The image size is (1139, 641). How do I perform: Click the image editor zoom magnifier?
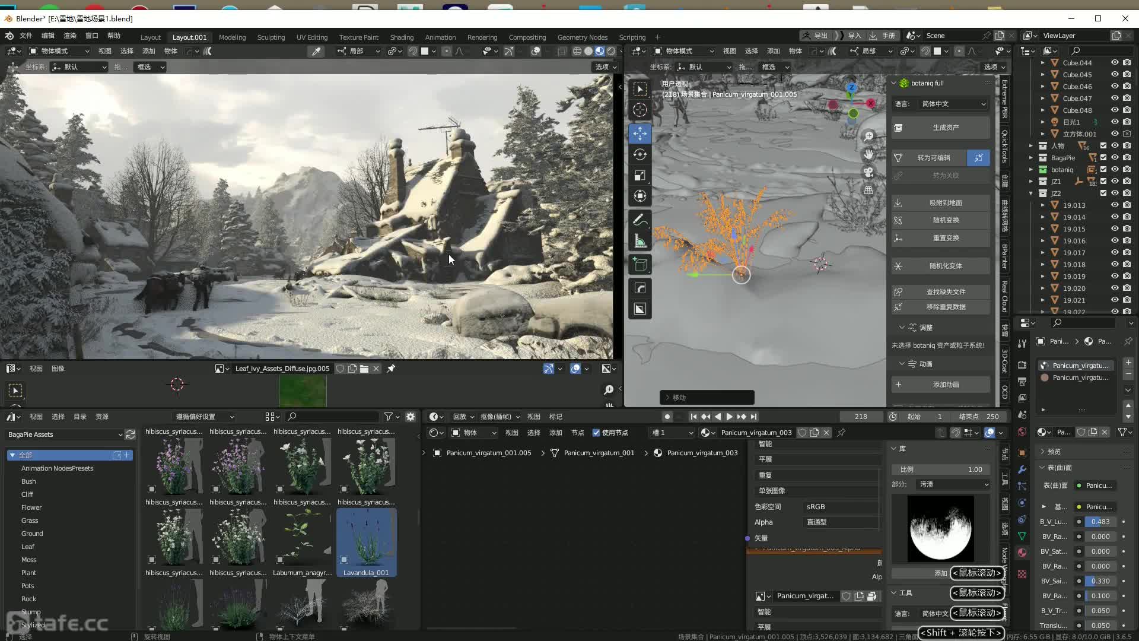(x=609, y=390)
